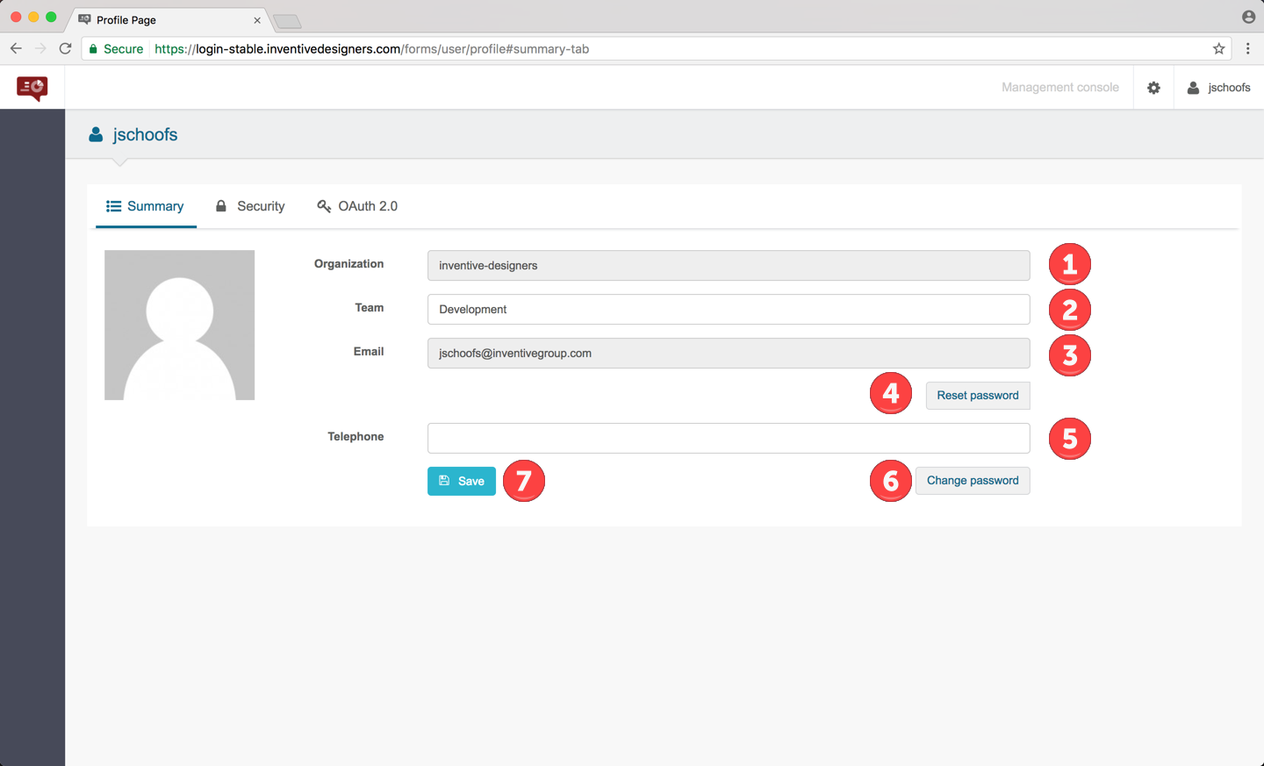Image resolution: width=1264 pixels, height=766 pixels.
Task: Click the Organization field
Action: (729, 266)
